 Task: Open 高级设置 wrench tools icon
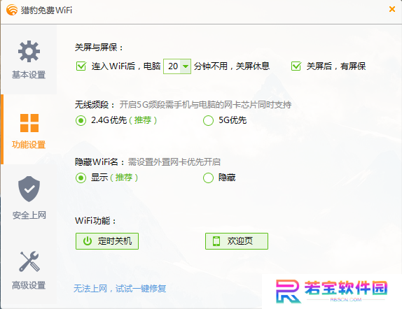(x=29, y=261)
